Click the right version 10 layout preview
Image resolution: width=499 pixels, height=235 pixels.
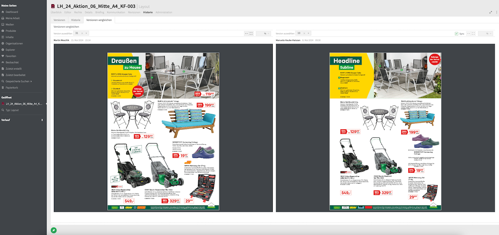[x=385, y=131]
